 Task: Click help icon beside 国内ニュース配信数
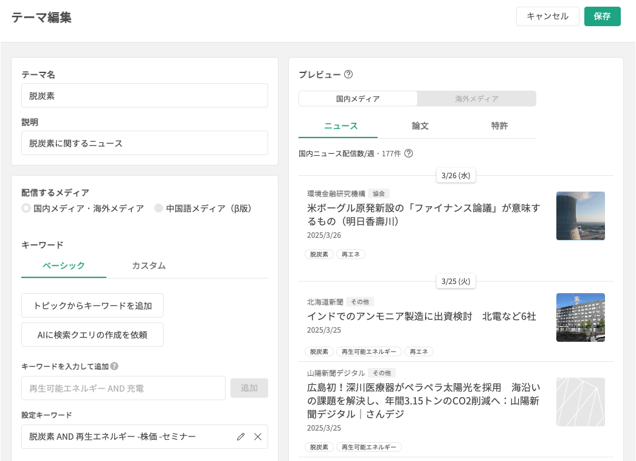tap(409, 153)
